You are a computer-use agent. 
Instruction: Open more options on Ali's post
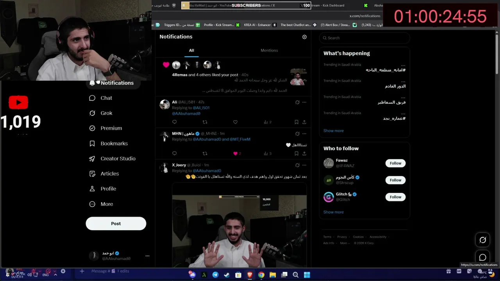click(x=304, y=102)
